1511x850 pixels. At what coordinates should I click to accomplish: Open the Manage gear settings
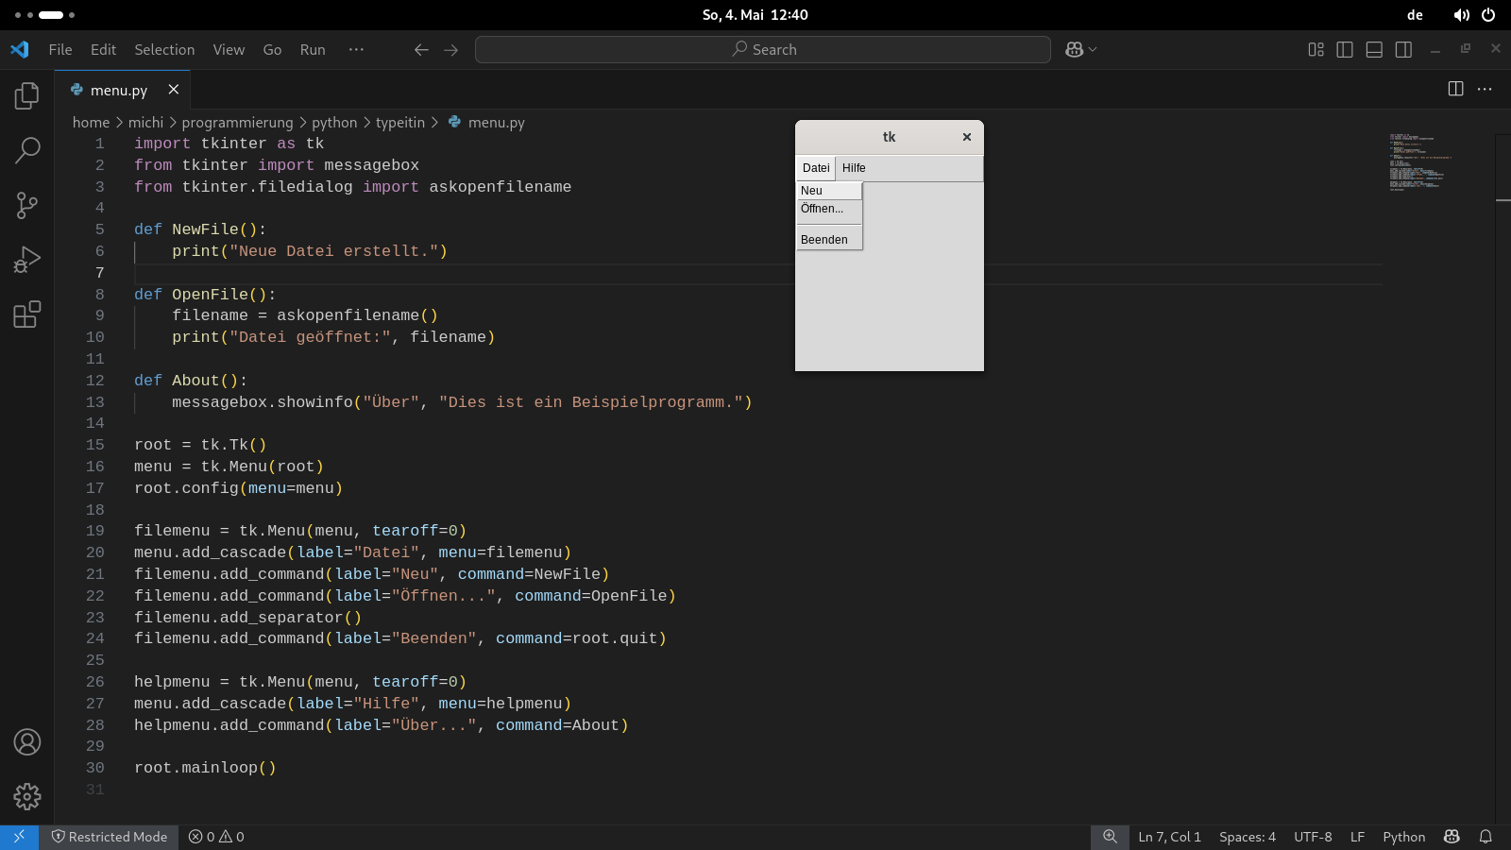(x=27, y=796)
